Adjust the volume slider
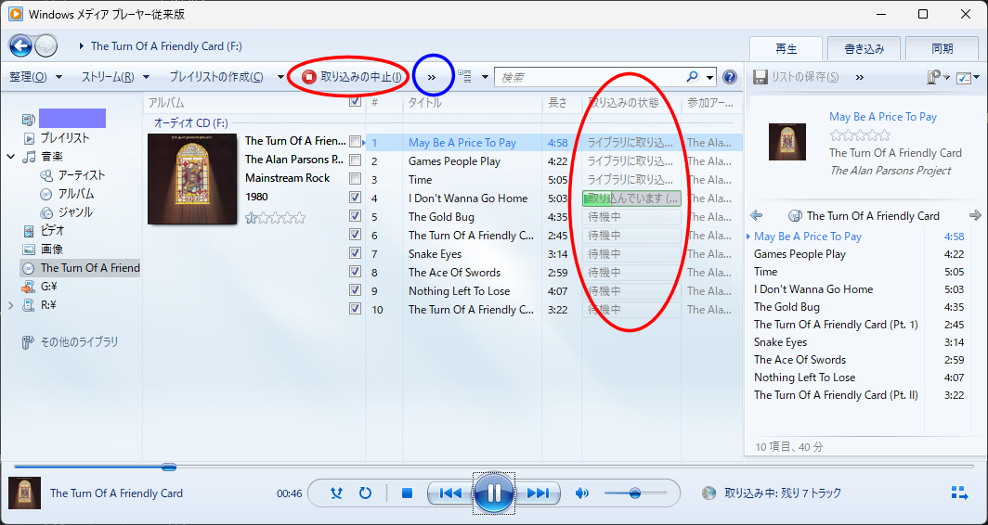Image resolution: width=988 pixels, height=525 pixels. click(635, 493)
